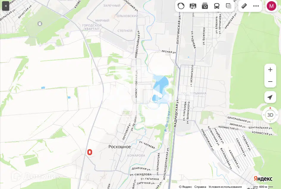
Task: Open the map layers selector
Action: click(x=228, y=6)
